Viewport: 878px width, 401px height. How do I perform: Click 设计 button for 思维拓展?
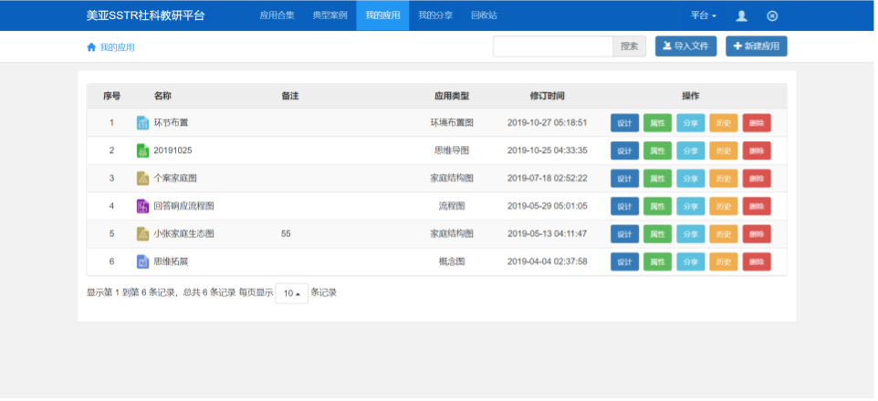click(624, 262)
